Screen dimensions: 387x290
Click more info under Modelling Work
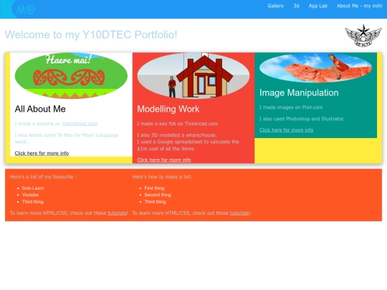164,160
